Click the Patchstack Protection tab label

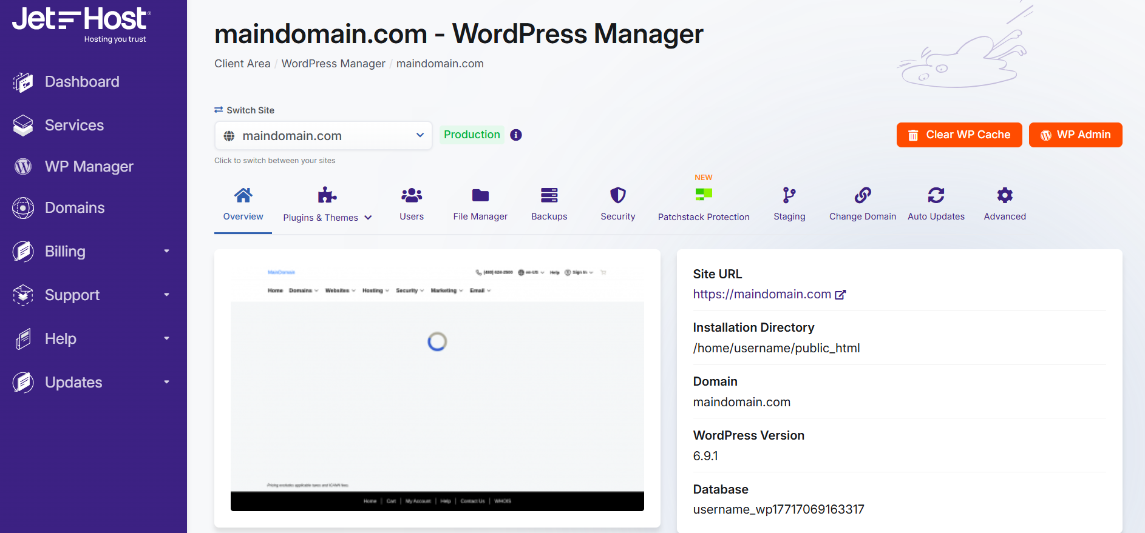(x=704, y=217)
